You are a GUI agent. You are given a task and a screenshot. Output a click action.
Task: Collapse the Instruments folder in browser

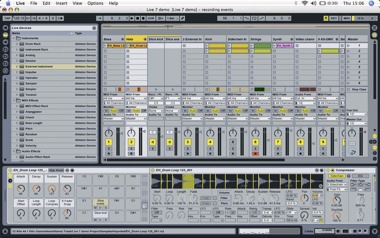pyautogui.click(x=14, y=38)
